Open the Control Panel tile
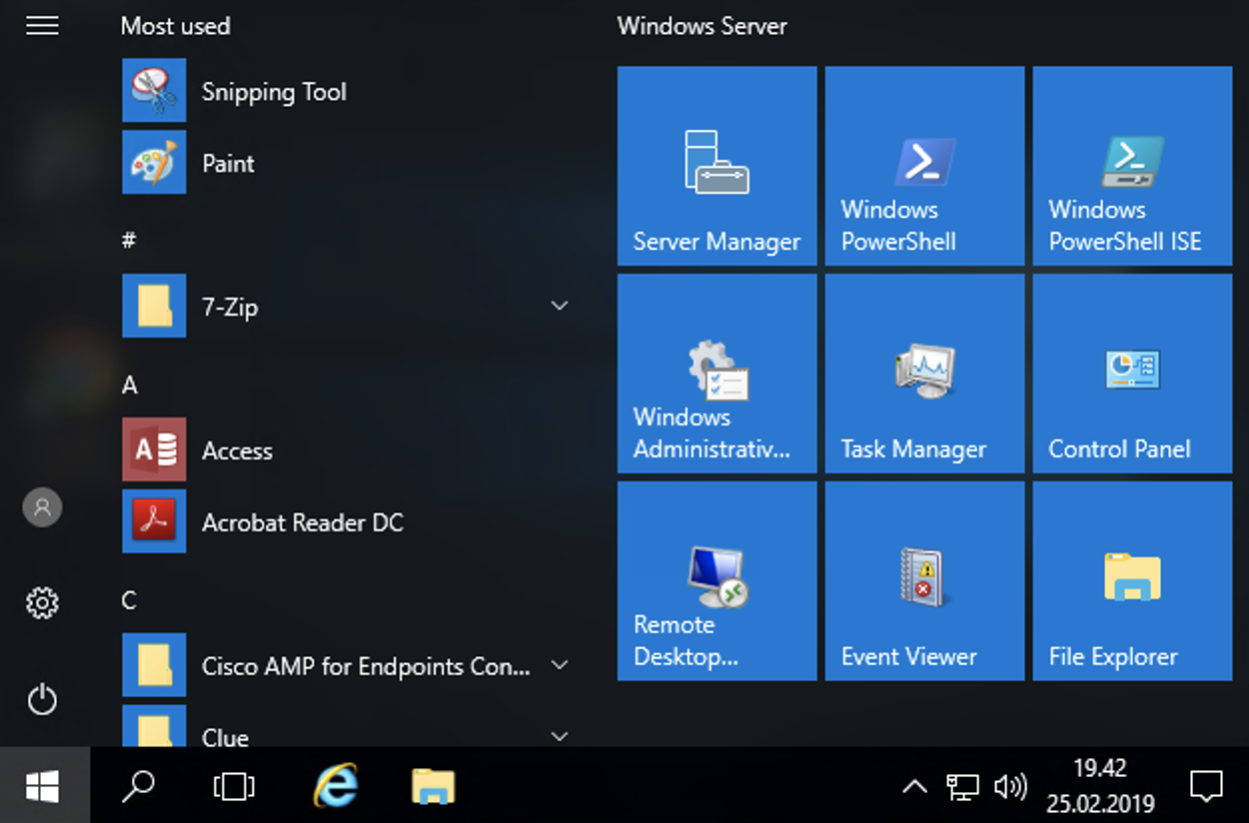The height and width of the screenshot is (823, 1249). click(x=1133, y=374)
